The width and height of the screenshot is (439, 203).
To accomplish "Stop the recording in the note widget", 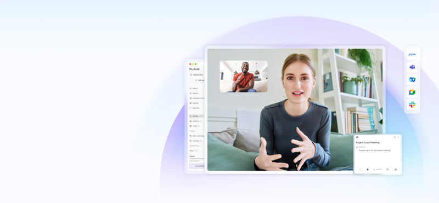I will [368, 170].
